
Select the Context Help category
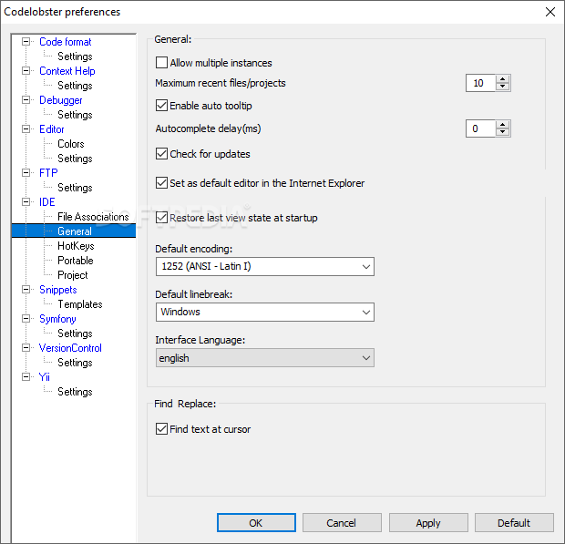[67, 71]
